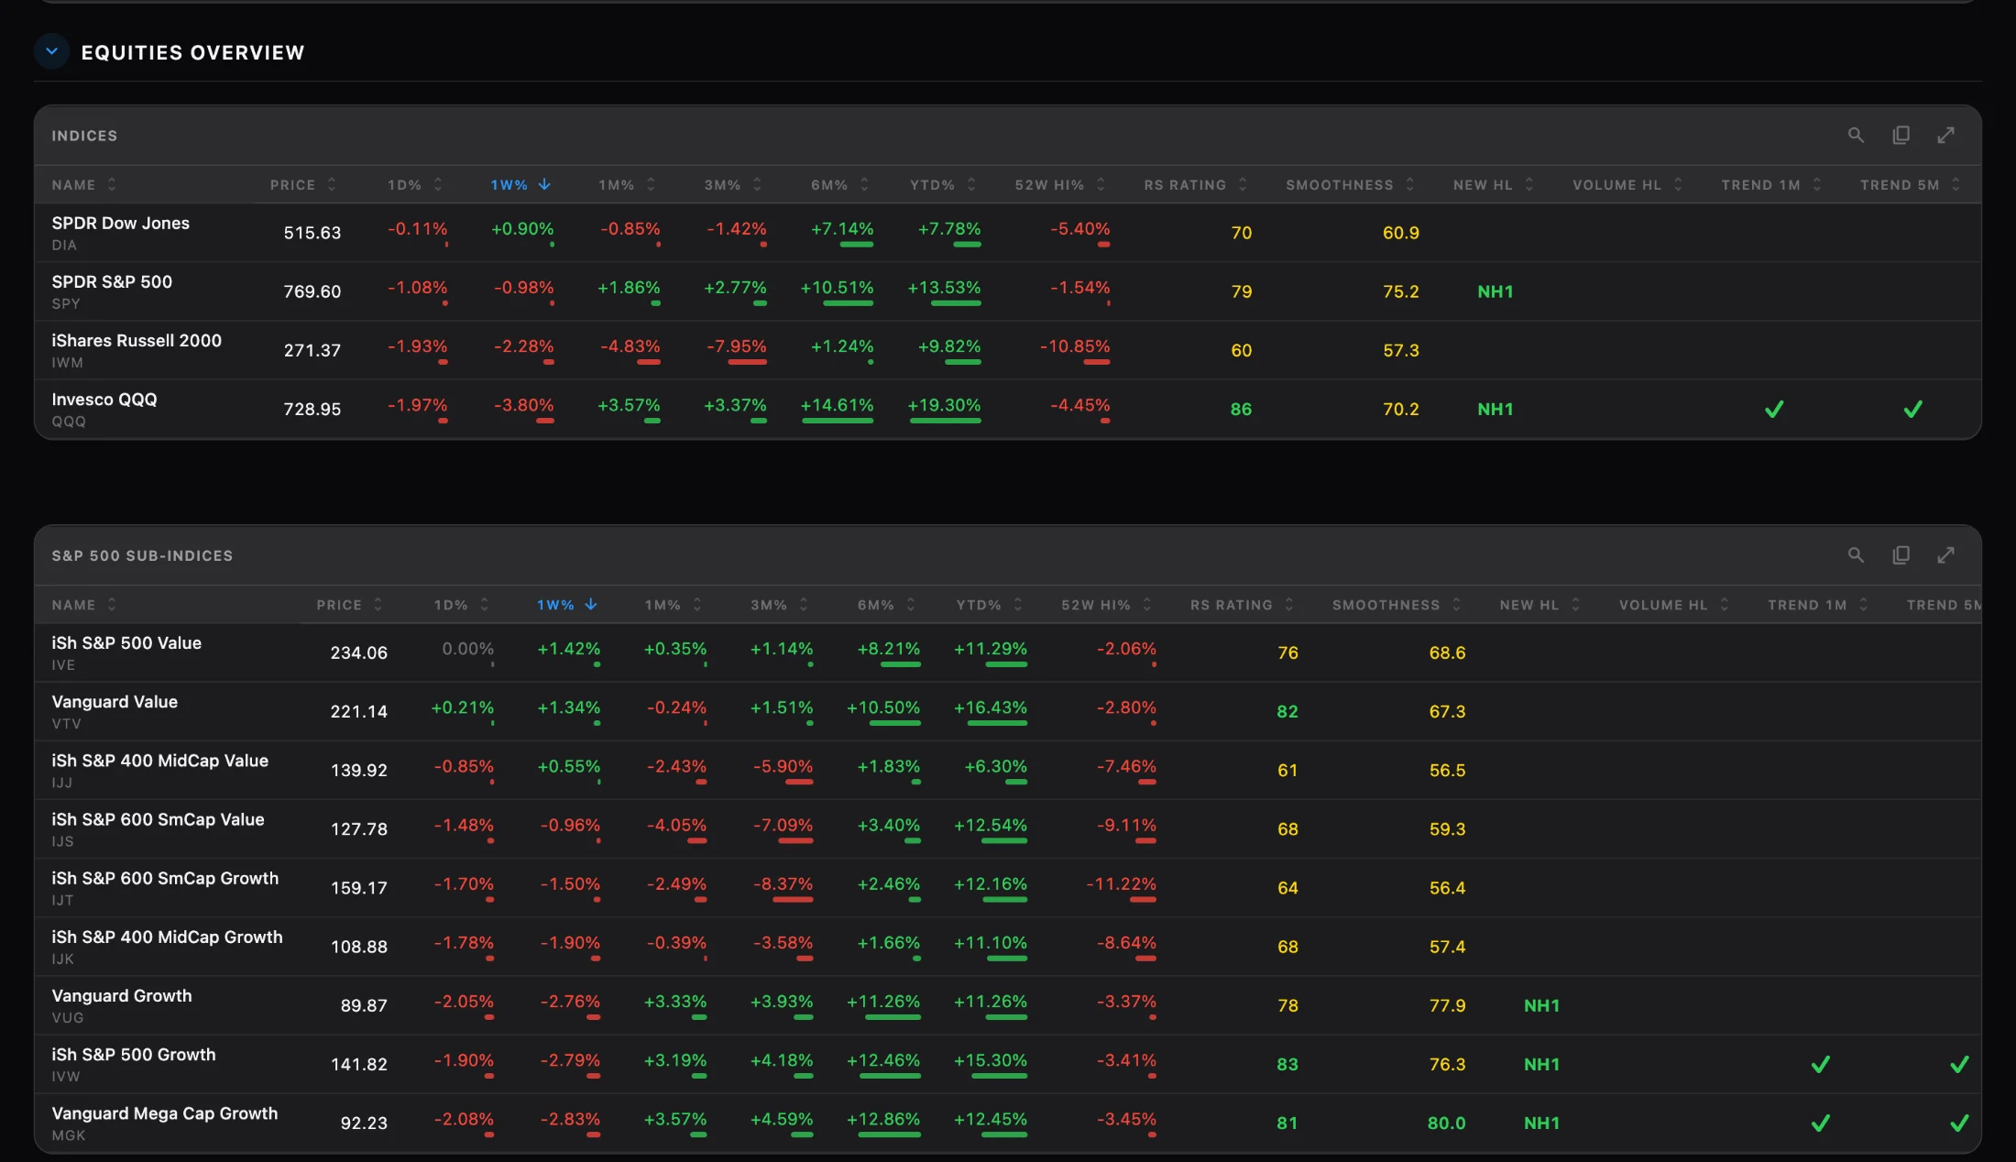Sort Indices by 52W HI% header
This screenshot has width=2016, height=1162.
(1060, 184)
